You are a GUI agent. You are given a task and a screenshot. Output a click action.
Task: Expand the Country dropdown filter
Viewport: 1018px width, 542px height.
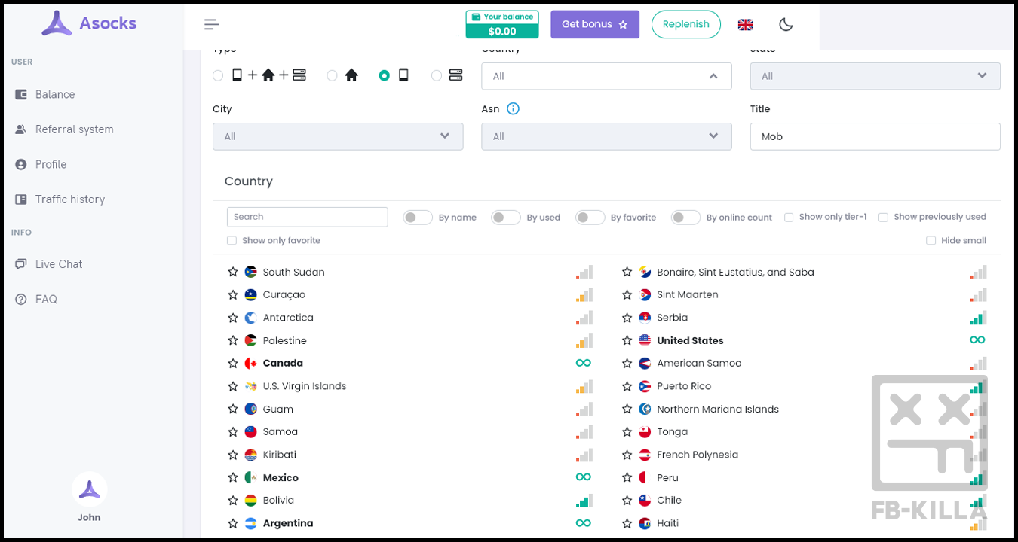tap(606, 76)
